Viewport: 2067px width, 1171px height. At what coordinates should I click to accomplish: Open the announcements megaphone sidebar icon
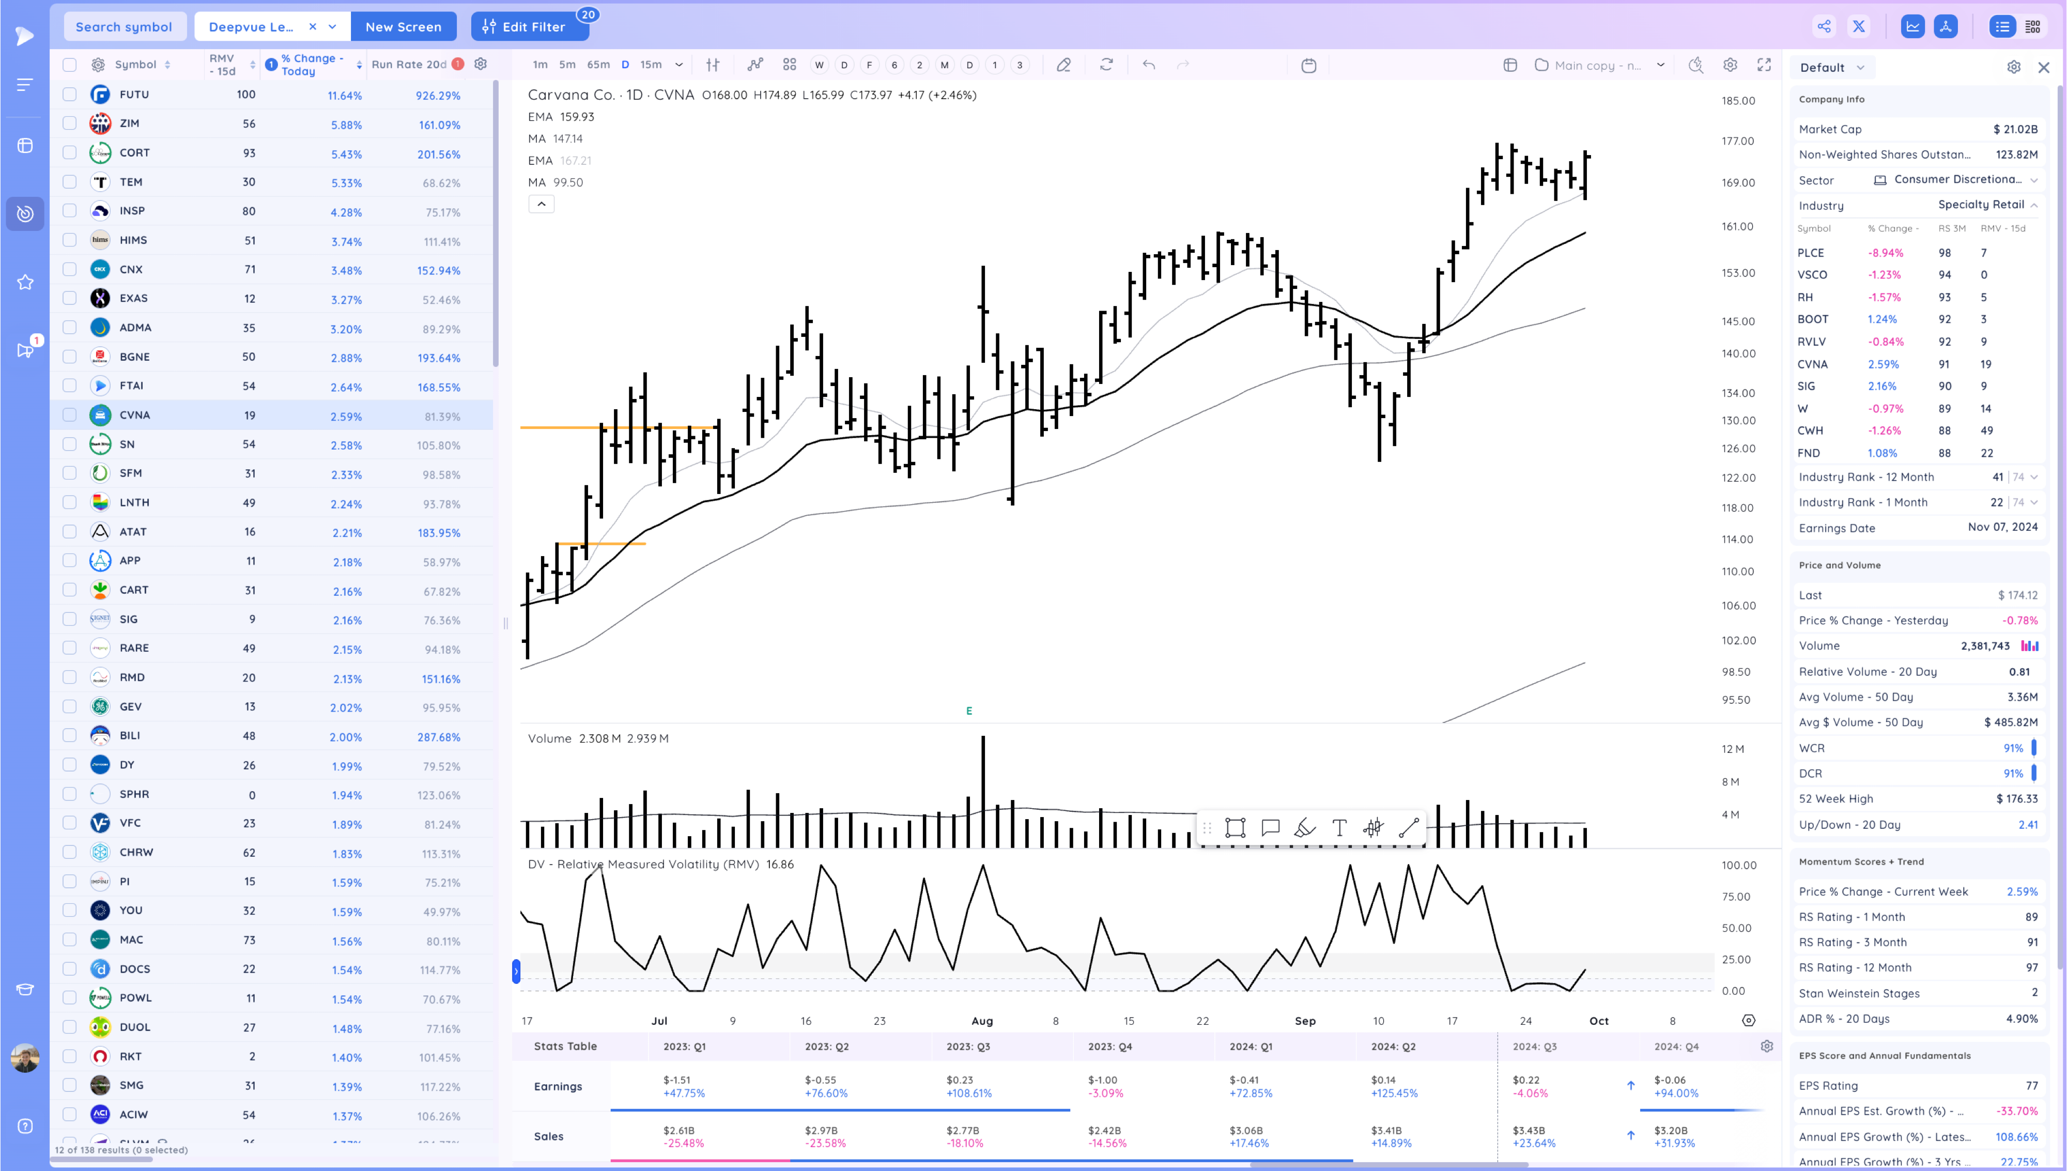(x=25, y=351)
